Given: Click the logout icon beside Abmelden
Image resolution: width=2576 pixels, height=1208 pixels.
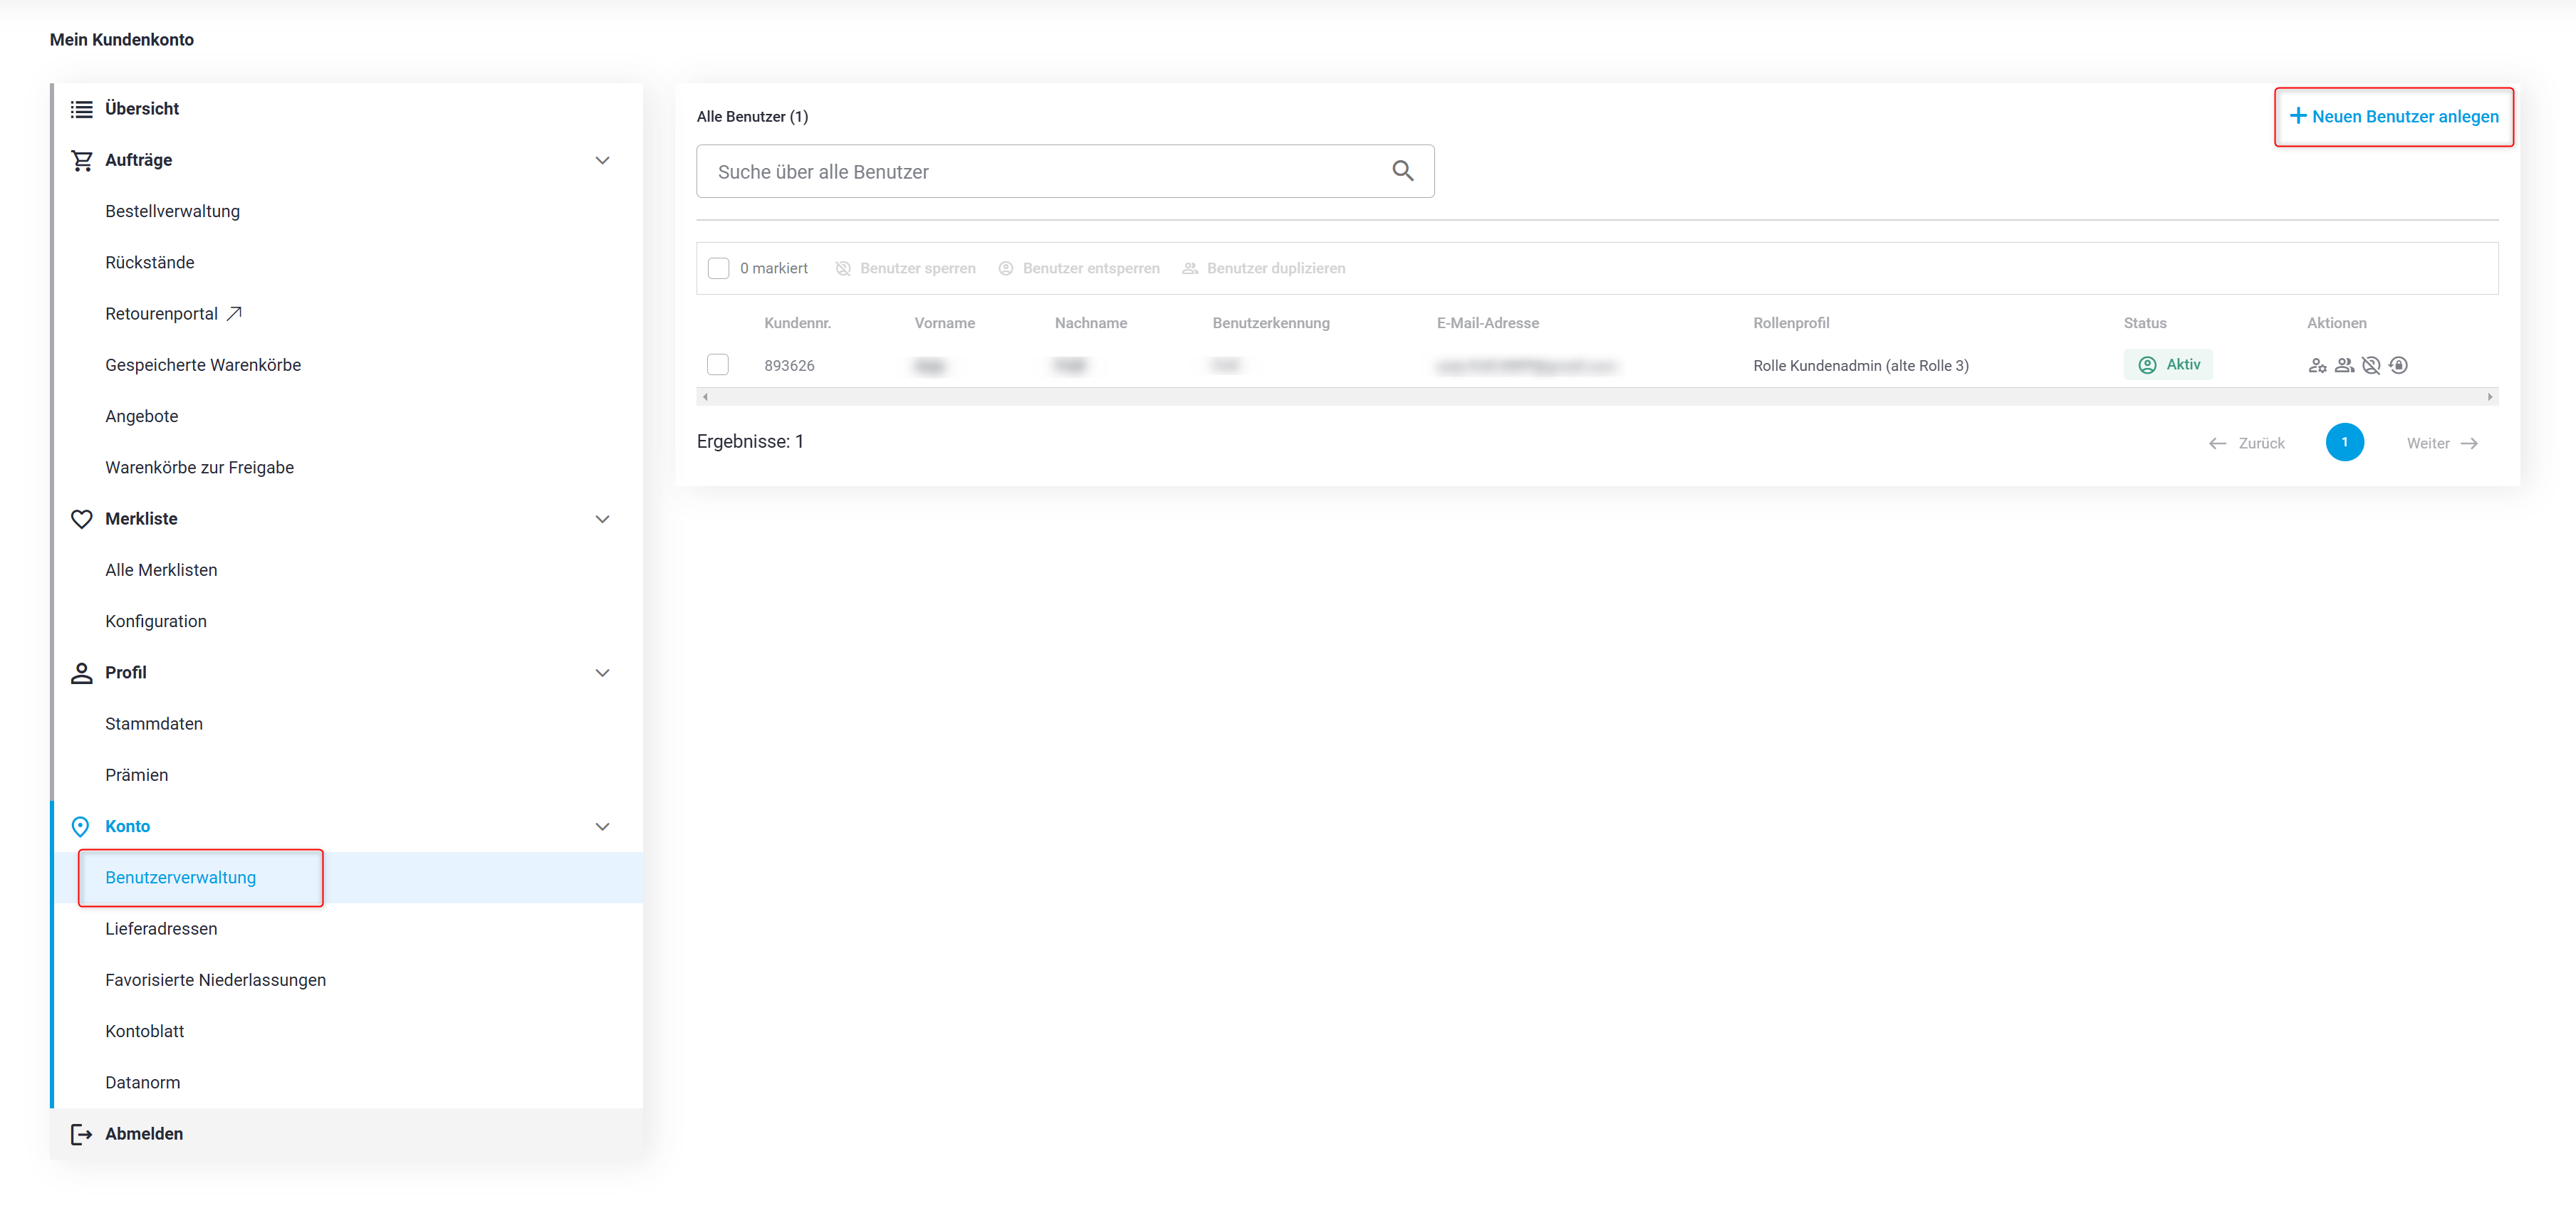Looking at the screenshot, I should pos(82,1133).
